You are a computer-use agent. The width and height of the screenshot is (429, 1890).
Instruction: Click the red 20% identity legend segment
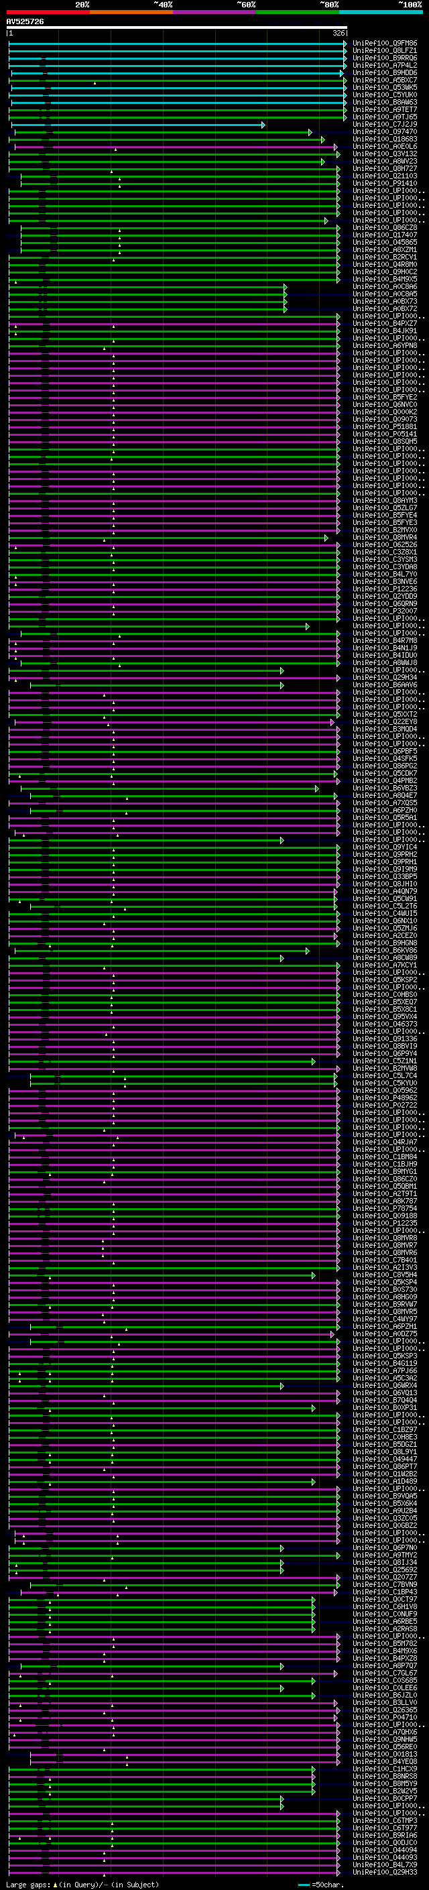(48, 12)
